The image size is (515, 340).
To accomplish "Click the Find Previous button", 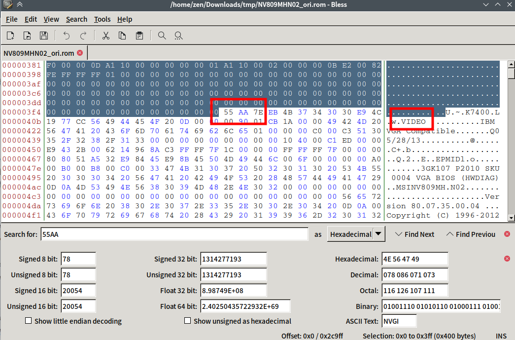I will (471, 234).
